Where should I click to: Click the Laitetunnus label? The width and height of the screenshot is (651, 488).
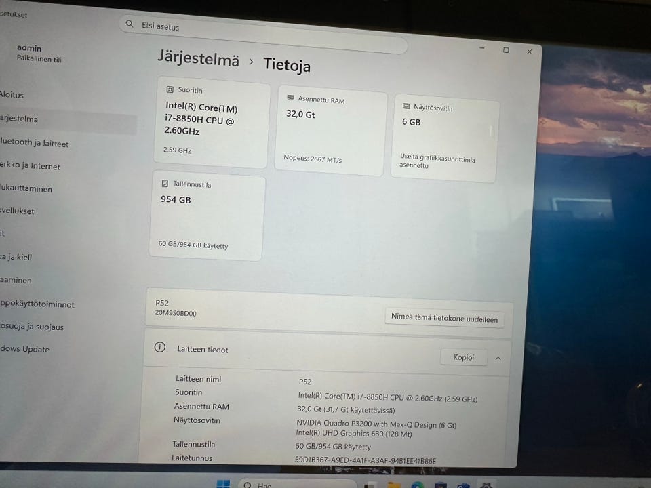(x=192, y=457)
